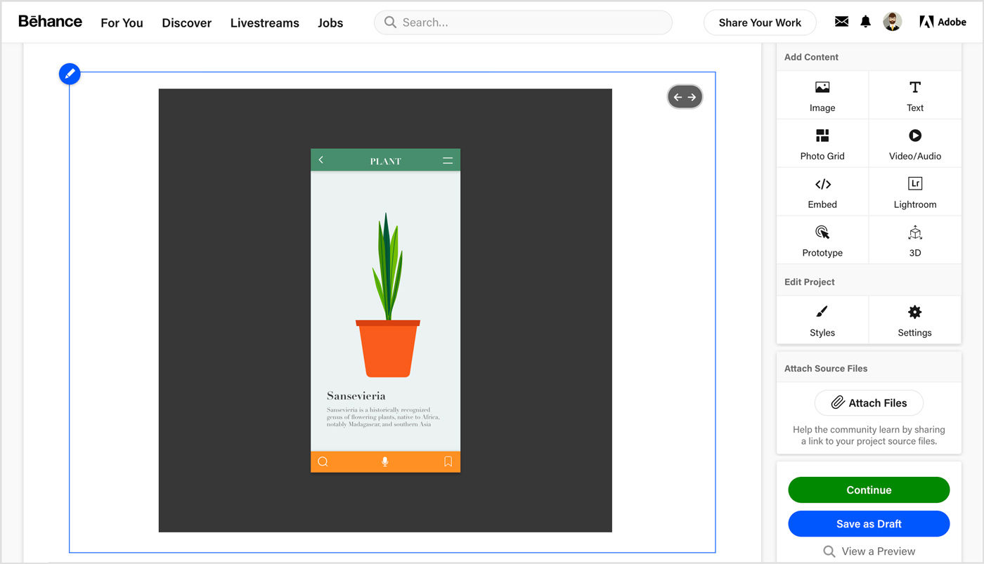Screen dimensions: 984x564
Task: Add an Image to the project
Action: [822, 95]
